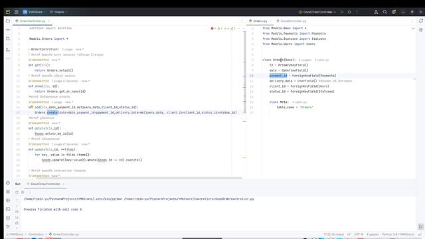Open the Code With Me user icon

[x=376, y=12]
